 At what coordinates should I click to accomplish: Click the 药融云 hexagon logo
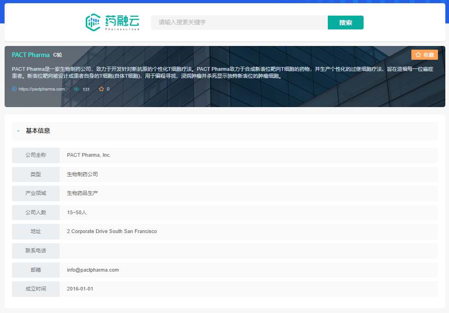pos(93,22)
